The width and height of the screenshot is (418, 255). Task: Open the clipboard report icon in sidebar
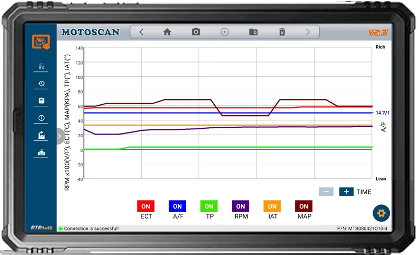click(x=41, y=101)
